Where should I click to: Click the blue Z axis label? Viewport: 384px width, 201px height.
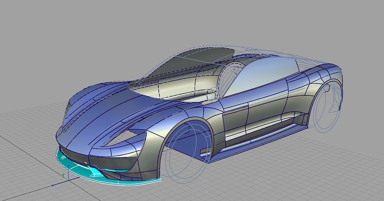point(68,166)
